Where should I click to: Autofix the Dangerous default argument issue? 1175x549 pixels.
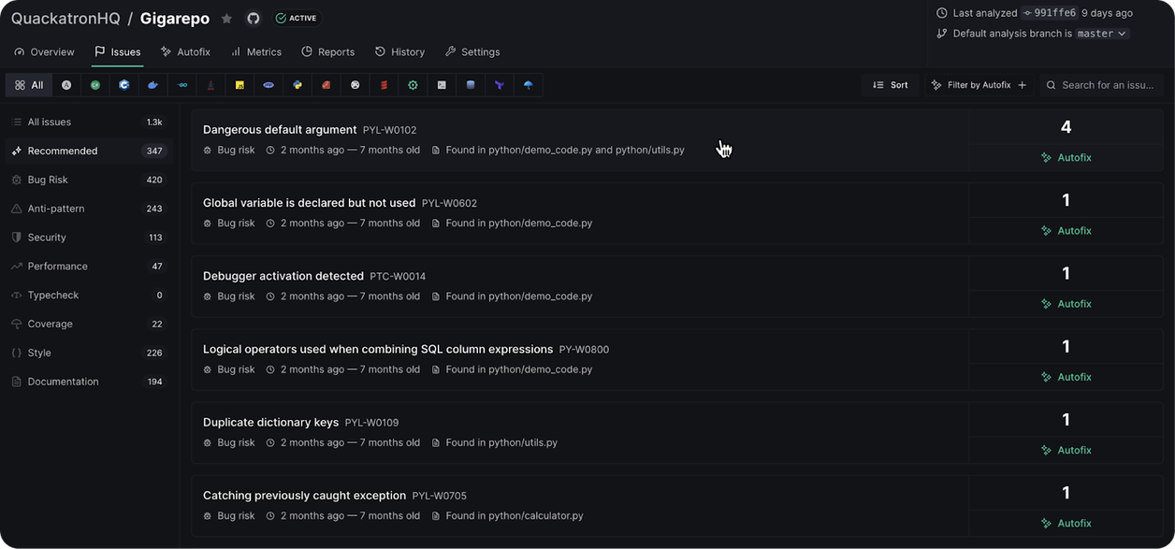[x=1066, y=157]
